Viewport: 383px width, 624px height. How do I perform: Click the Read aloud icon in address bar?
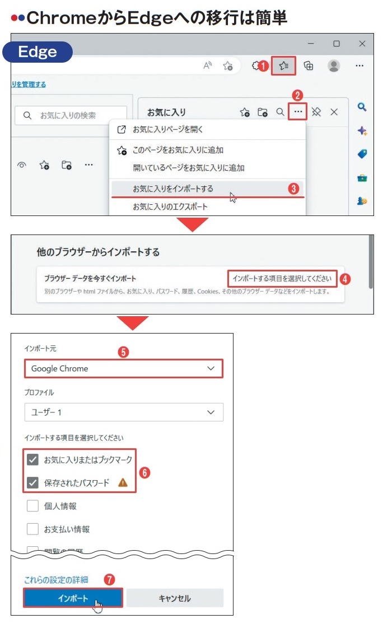coord(207,65)
